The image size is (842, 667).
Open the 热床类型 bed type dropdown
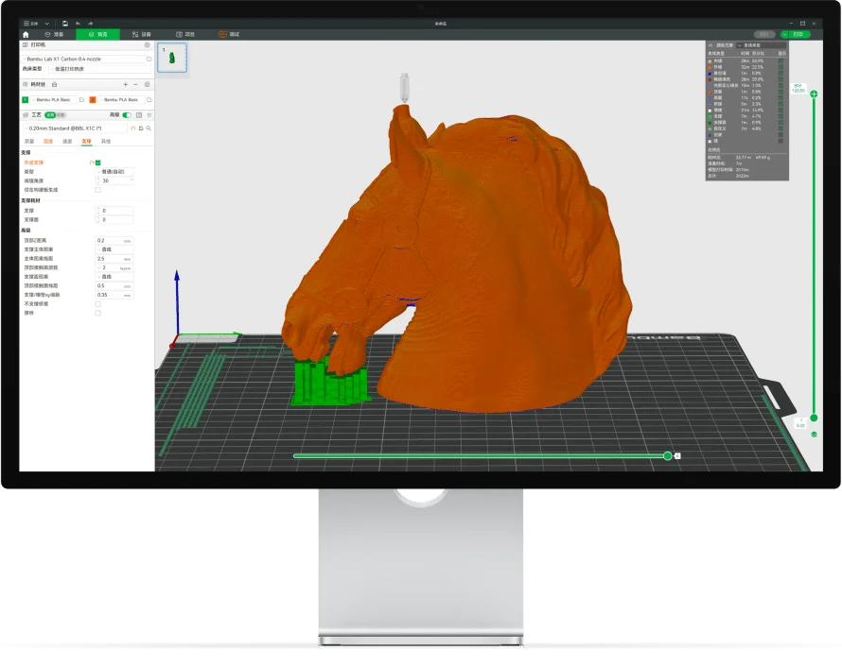99,69
